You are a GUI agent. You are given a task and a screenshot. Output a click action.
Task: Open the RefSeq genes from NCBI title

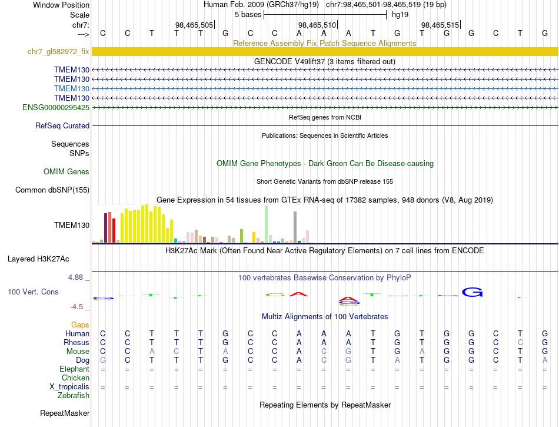(325, 117)
